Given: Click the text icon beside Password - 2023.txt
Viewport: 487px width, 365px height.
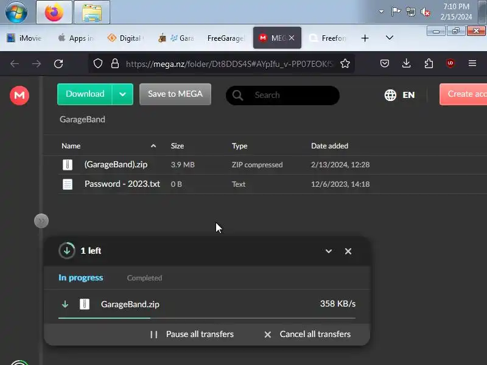Looking at the screenshot, I should pos(68,184).
